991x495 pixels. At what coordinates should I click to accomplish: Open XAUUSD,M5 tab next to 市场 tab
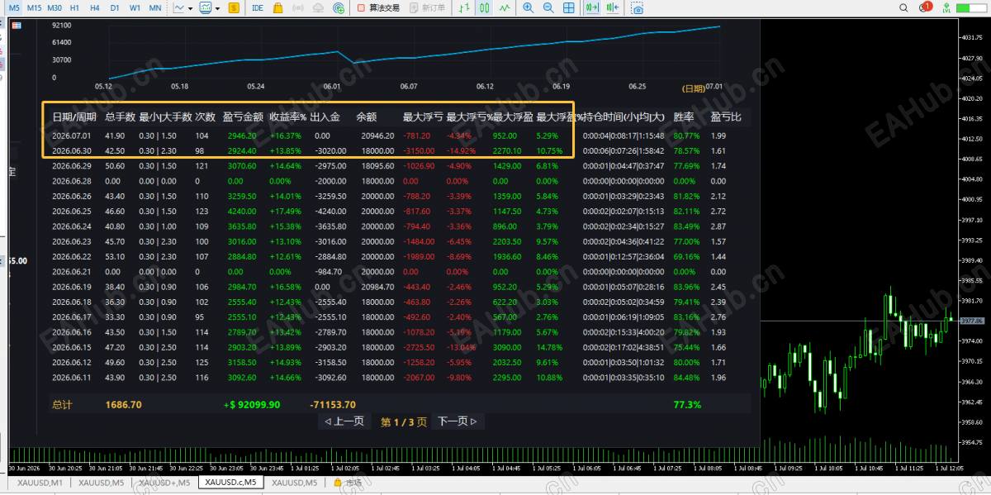coord(295,483)
